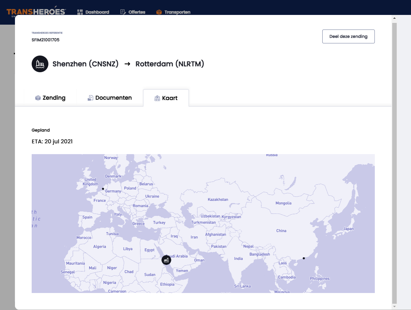Click the ship position marker on map

pyautogui.click(x=166, y=260)
